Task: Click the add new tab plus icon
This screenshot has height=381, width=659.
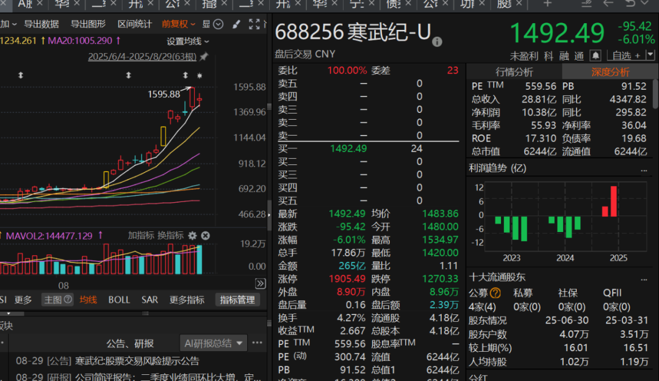Action: point(547,4)
